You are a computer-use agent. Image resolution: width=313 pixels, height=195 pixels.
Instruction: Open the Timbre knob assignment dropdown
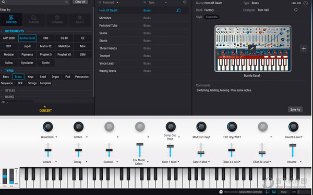(87, 137)
